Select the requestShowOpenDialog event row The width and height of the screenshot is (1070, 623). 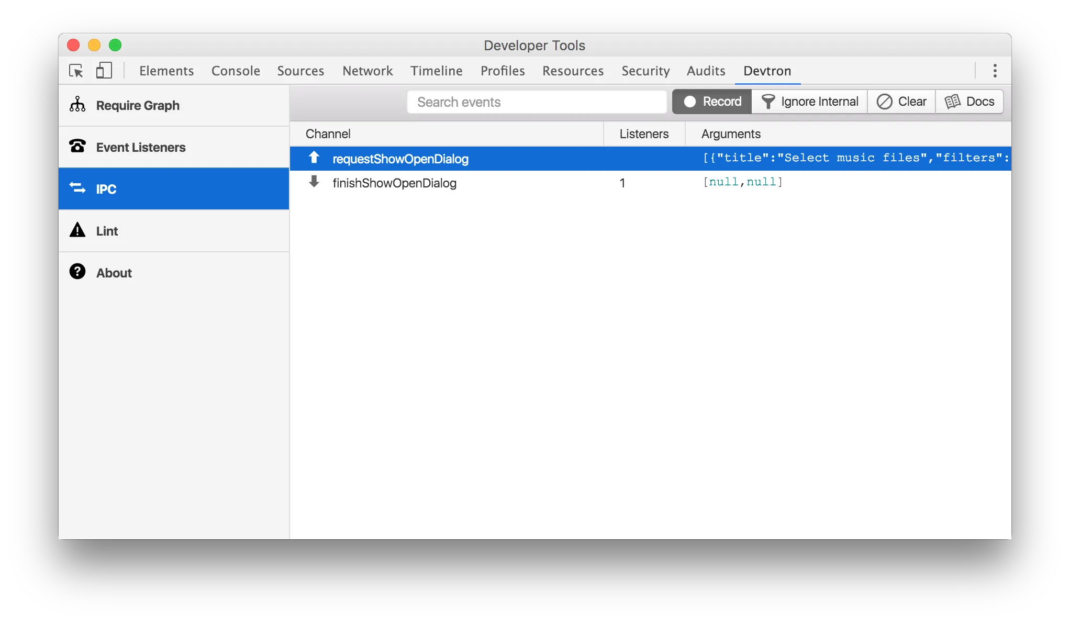400,159
